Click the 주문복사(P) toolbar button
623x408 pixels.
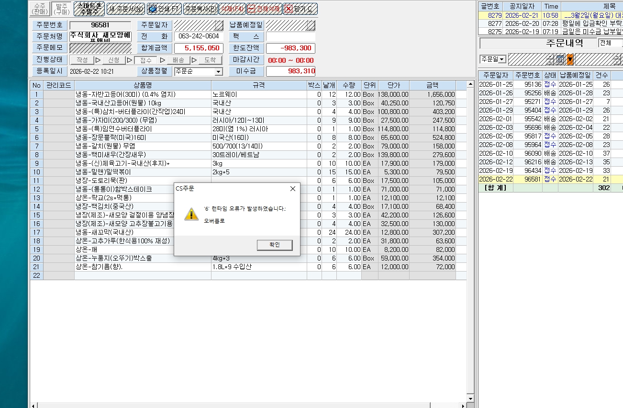[200, 9]
